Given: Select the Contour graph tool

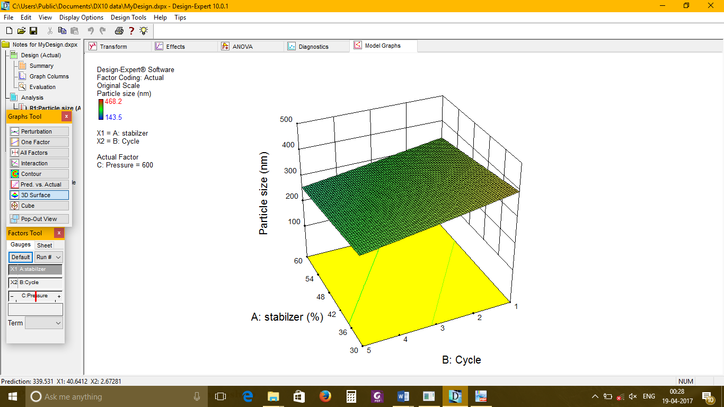Looking at the screenshot, I should click(x=39, y=174).
